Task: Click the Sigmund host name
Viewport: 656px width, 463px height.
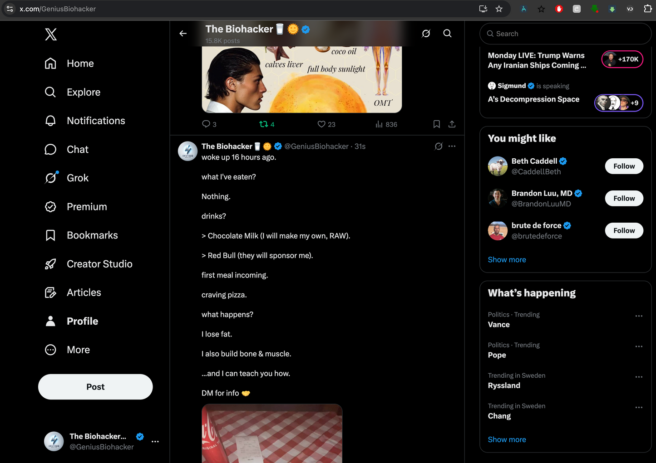Action: pos(512,86)
